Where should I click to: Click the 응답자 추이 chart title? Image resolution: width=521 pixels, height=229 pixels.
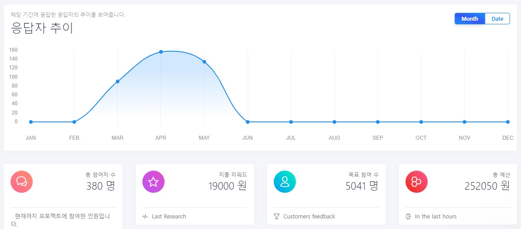tap(42, 28)
